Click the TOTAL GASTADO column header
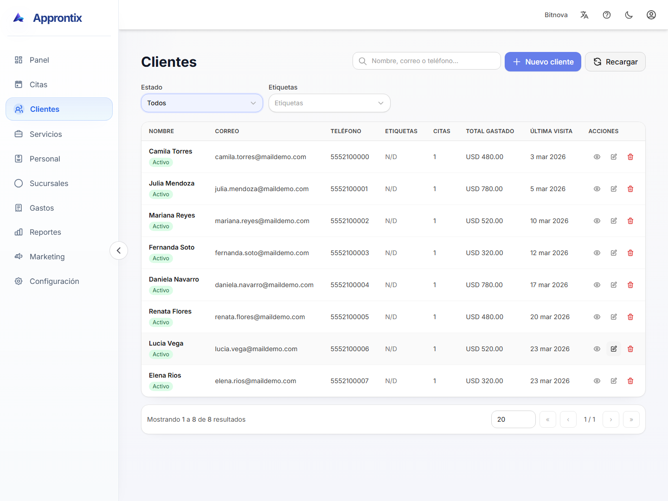668x501 pixels. (490, 131)
